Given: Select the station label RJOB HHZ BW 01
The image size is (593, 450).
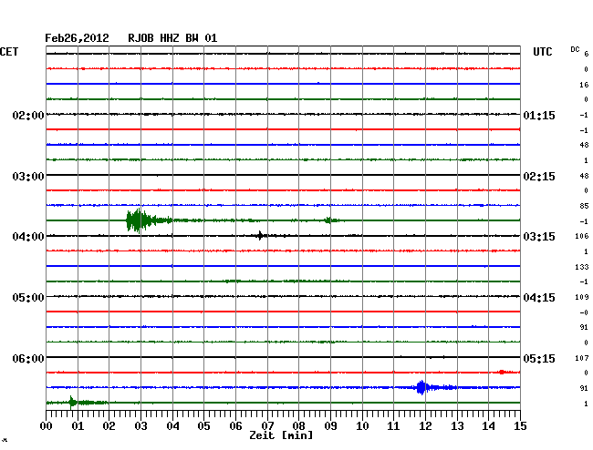Looking at the screenshot, I should 172,38.
